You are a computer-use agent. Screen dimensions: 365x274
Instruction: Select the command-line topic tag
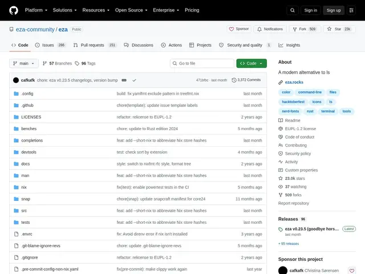pyautogui.click(x=310, y=92)
